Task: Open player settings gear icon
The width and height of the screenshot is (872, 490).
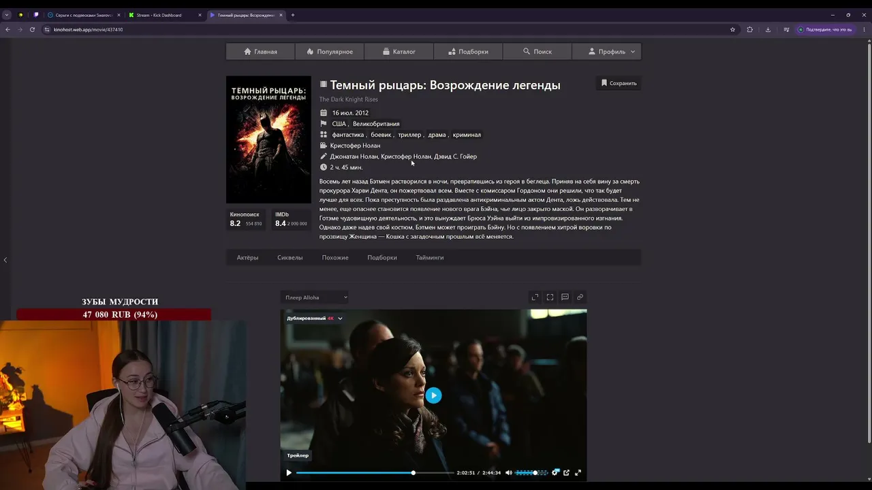Action: (555, 472)
